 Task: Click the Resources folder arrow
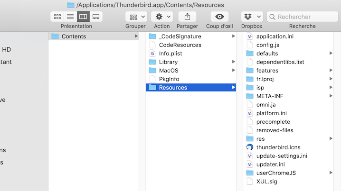[x=233, y=88]
